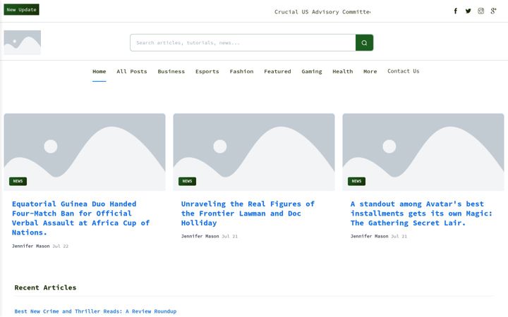Open the Esports category
The width and height of the screenshot is (508, 317).
tap(207, 71)
